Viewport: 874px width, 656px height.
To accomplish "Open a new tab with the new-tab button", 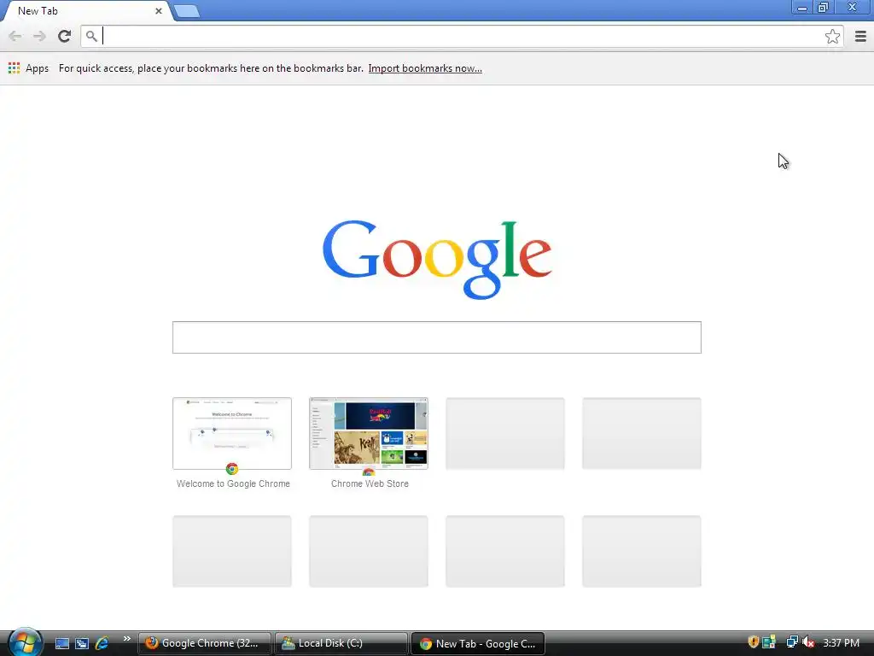I will point(187,11).
